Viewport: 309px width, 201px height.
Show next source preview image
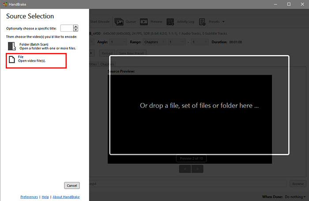pos(197,169)
